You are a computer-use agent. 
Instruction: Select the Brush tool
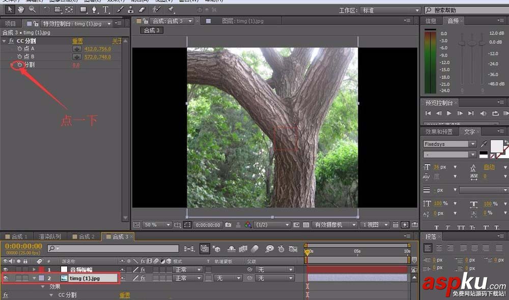click(x=120, y=10)
